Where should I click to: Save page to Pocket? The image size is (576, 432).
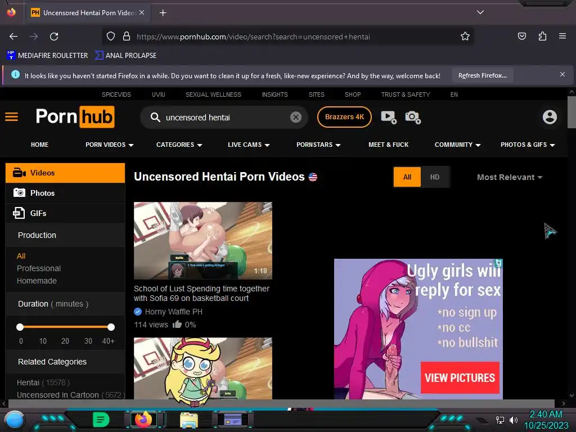(x=521, y=36)
